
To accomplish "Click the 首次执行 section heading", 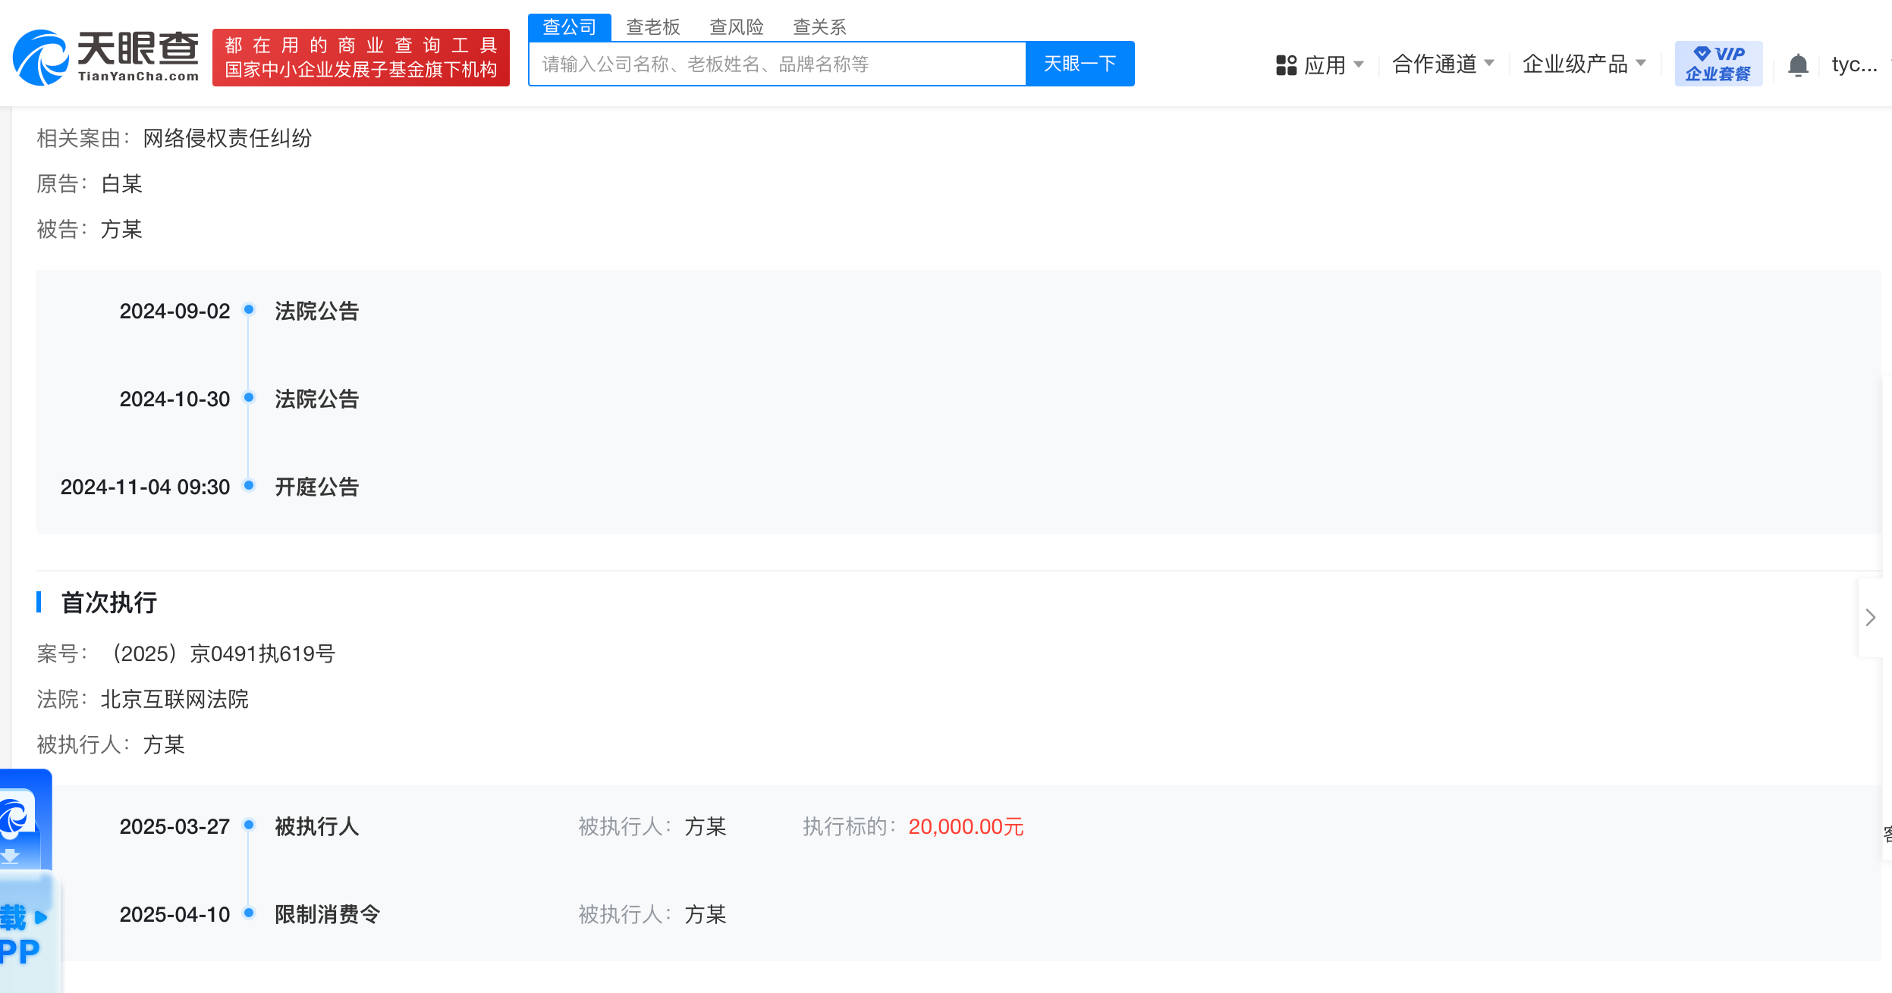I will click(x=108, y=603).
